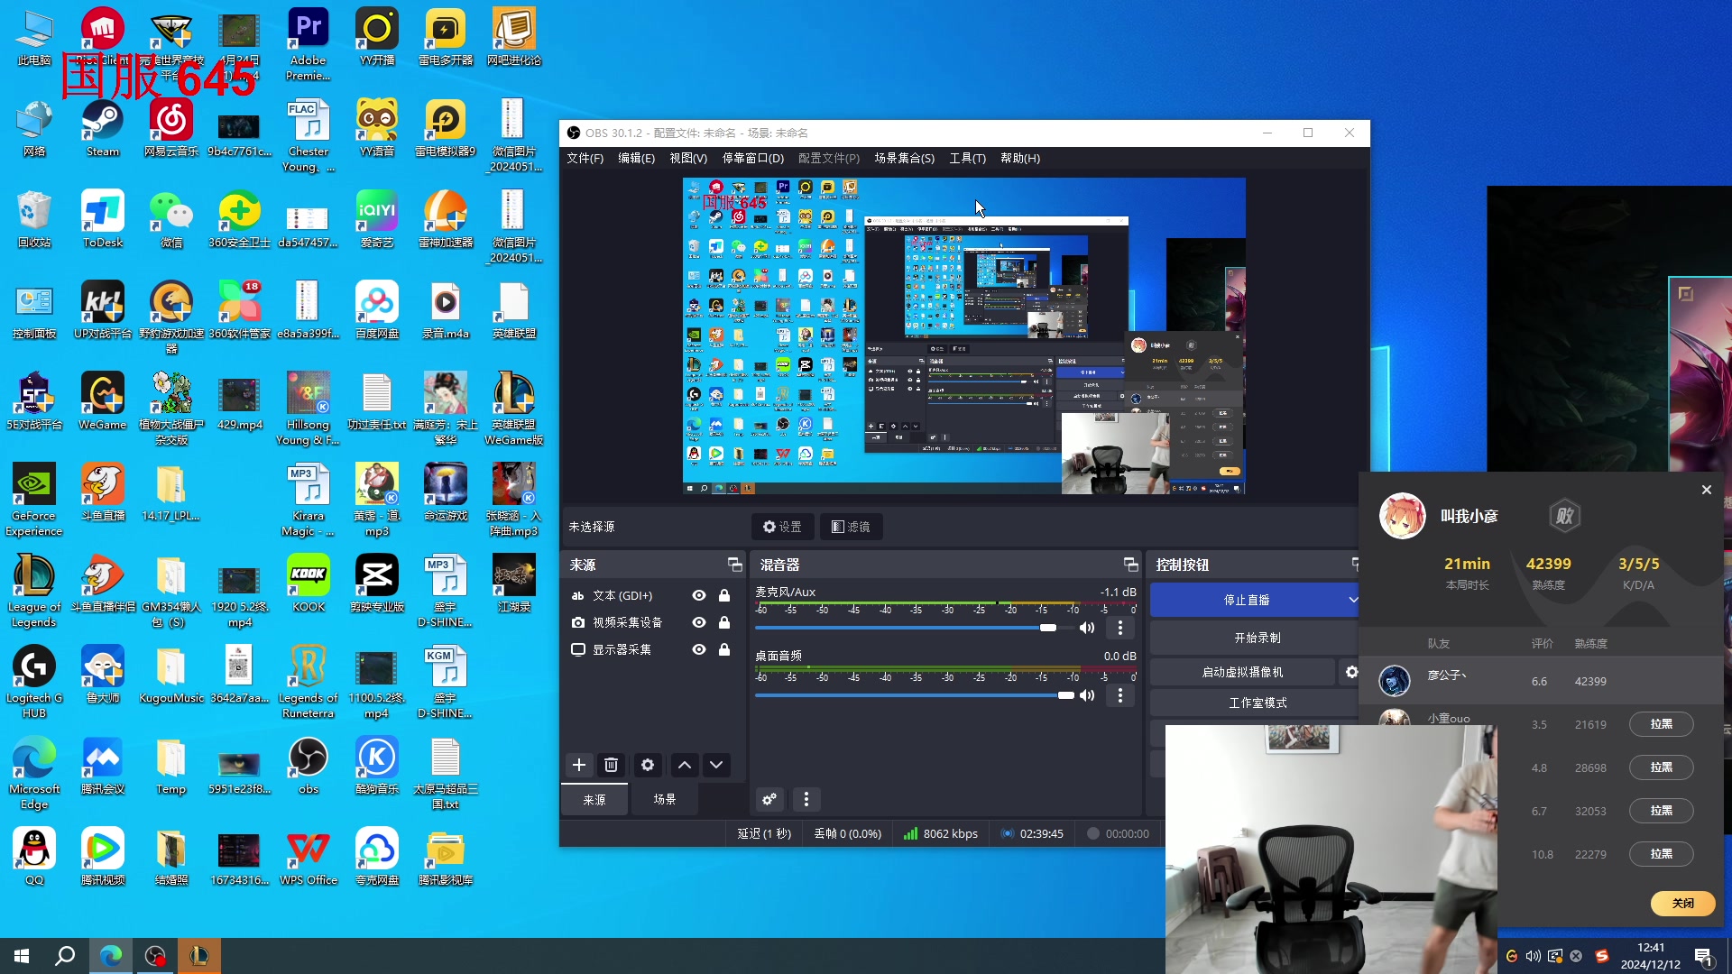This screenshot has width=1732, height=974.
Task: Open the 停靠窗口(D) menu
Action: click(753, 158)
